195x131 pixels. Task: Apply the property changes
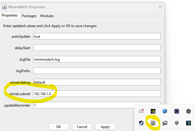[x=105, y=127]
